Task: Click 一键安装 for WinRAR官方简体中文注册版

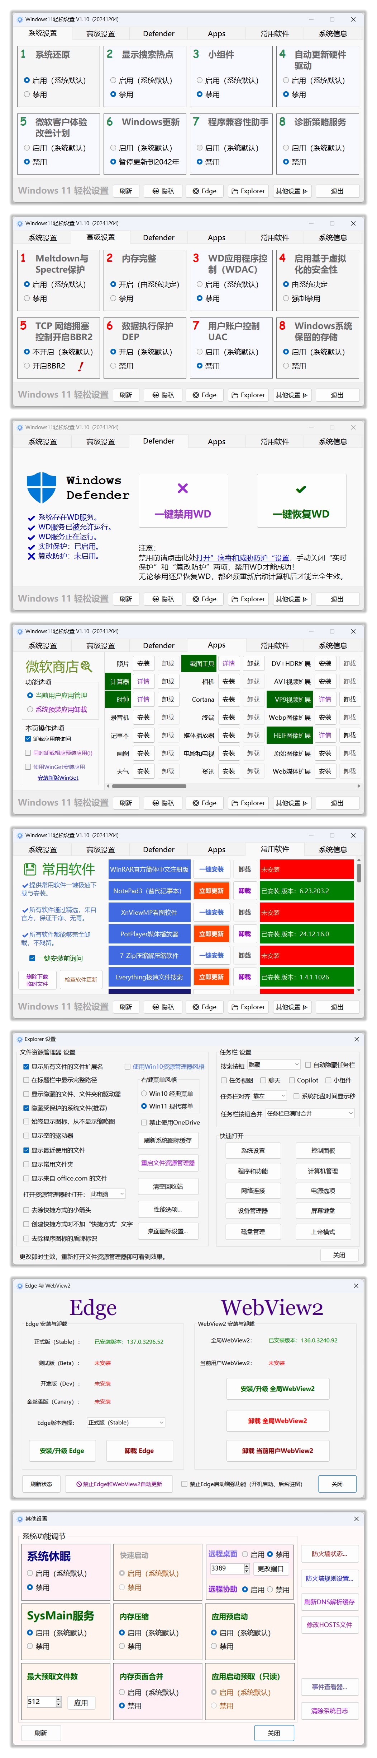Action: 211,869
